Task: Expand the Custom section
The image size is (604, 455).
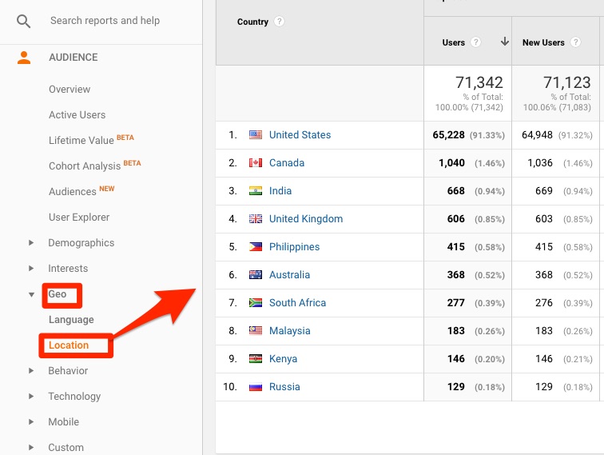Action: pyautogui.click(x=31, y=447)
